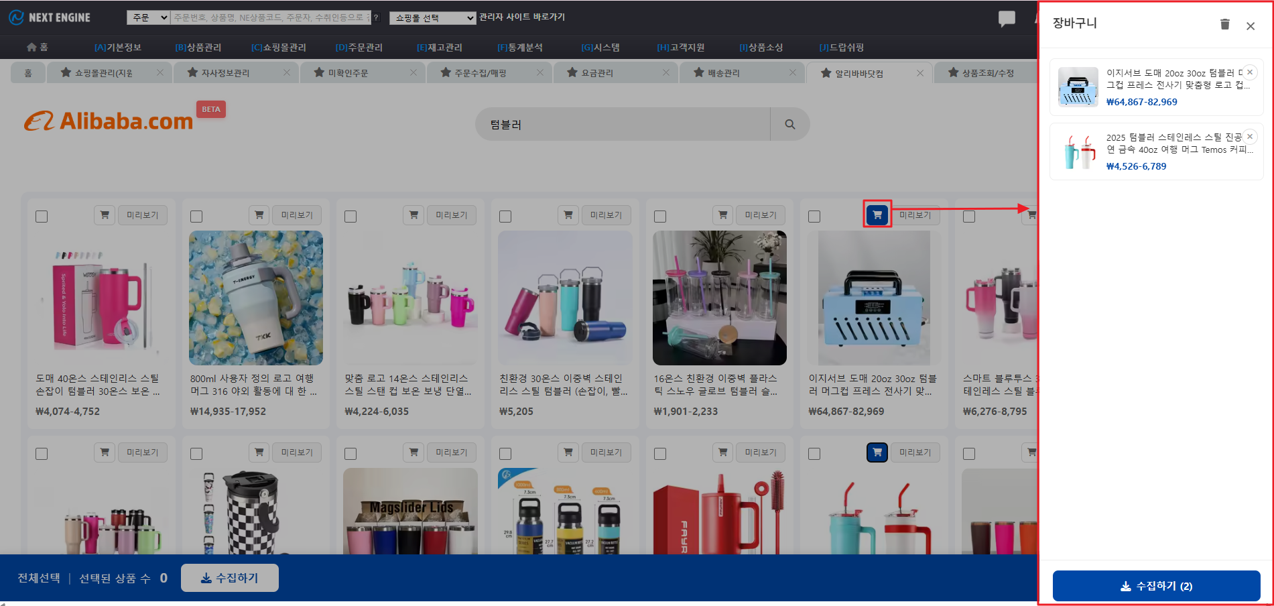1274x606 pixels.
Task: Open the [E]재고관리 menu
Action: pos(439,48)
